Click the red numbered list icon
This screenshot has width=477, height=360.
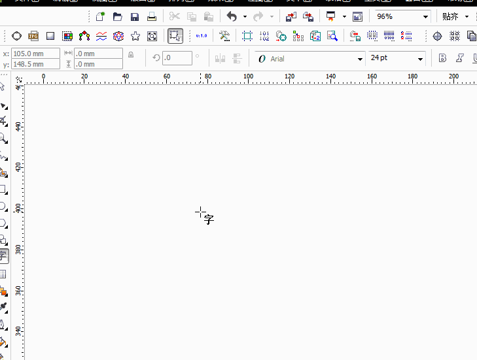[x=406, y=36]
